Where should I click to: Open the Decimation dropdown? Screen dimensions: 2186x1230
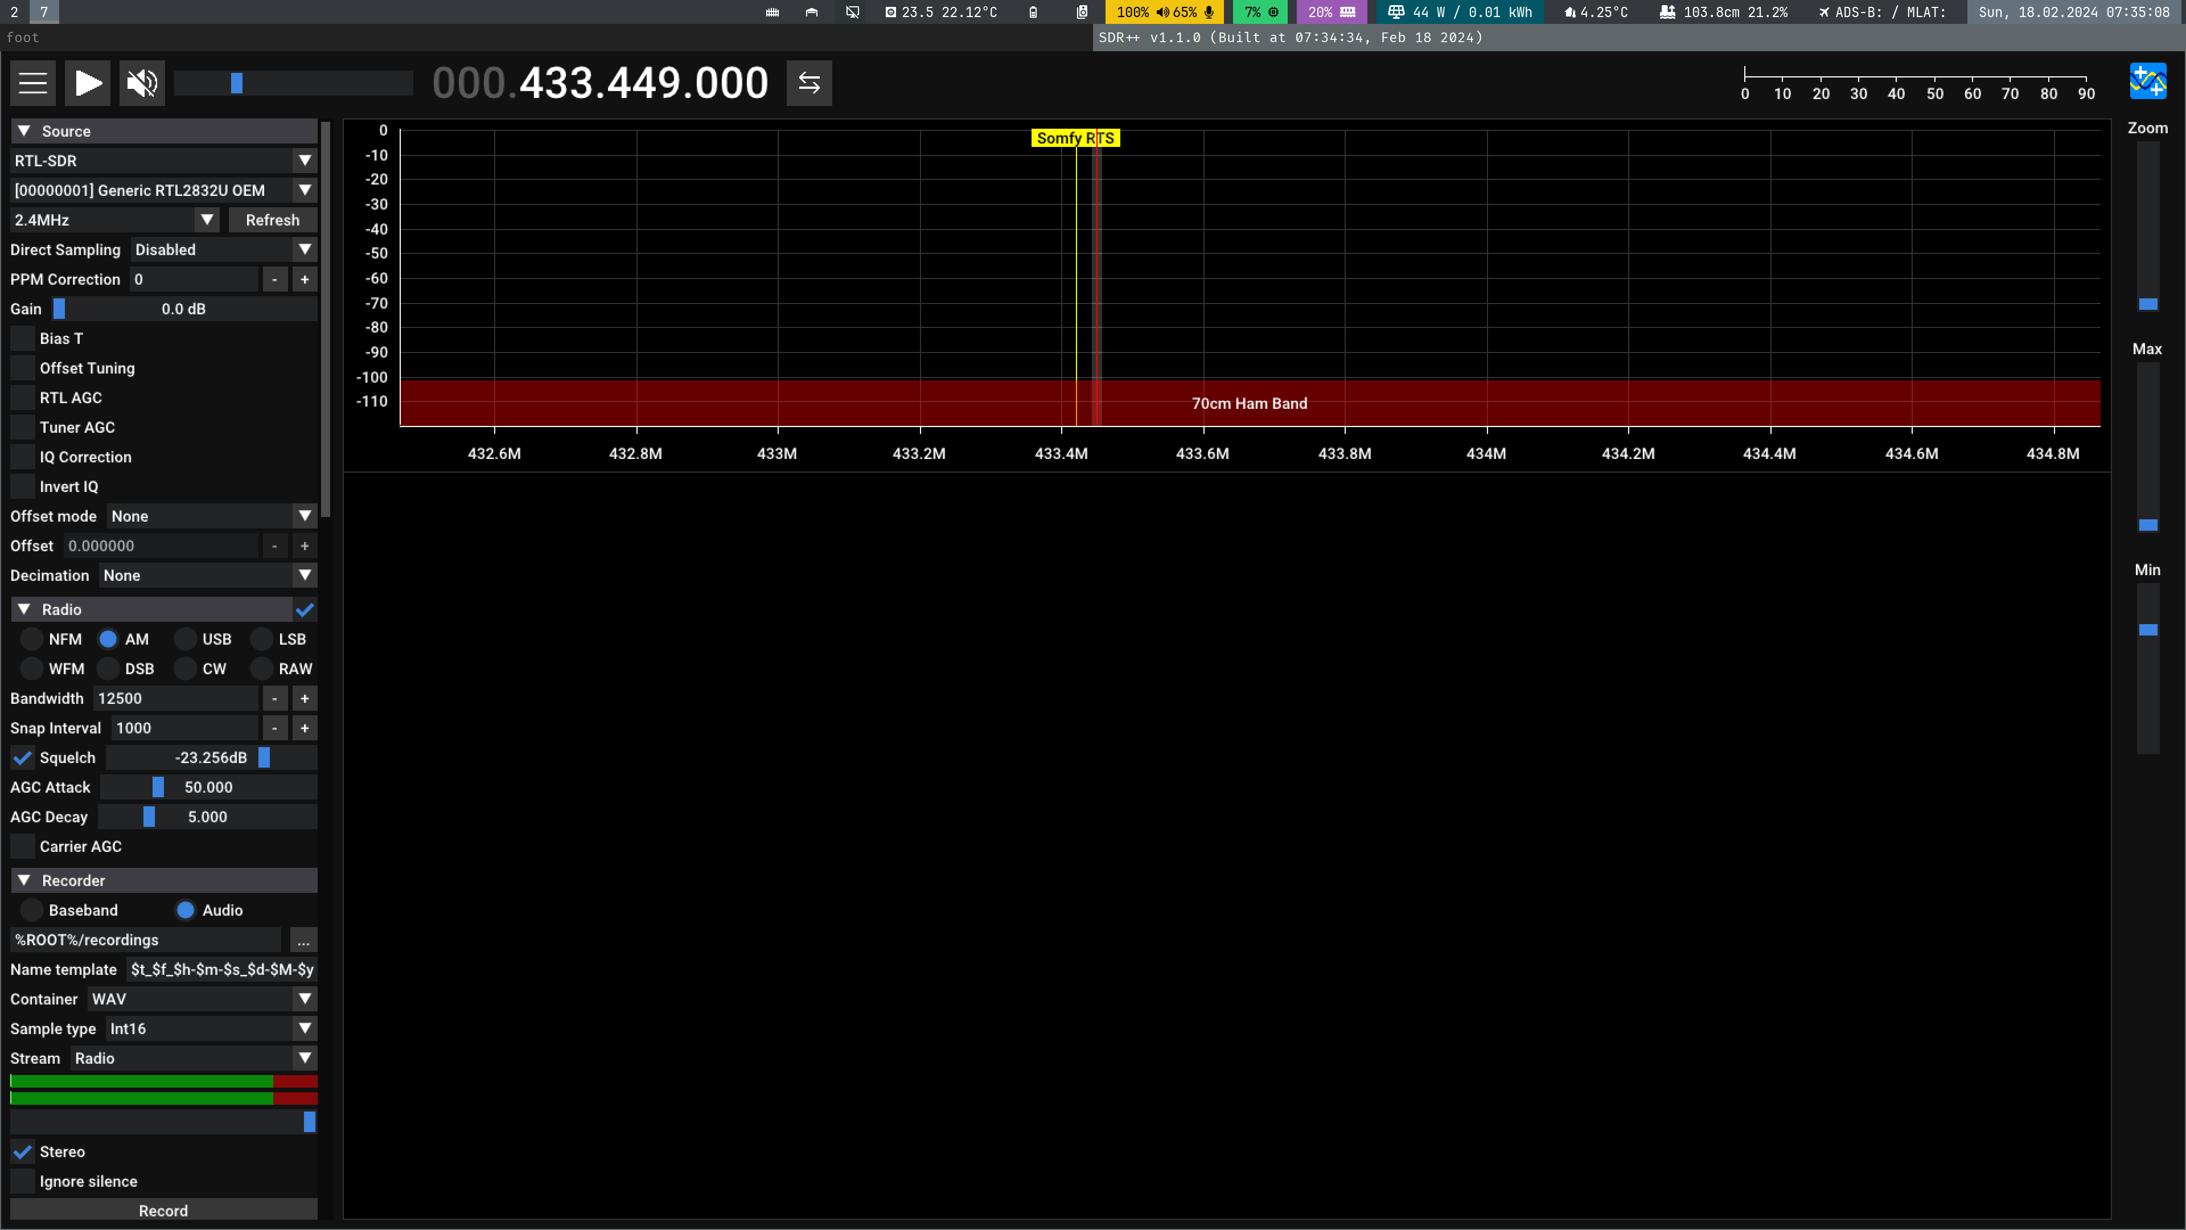coord(208,576)
